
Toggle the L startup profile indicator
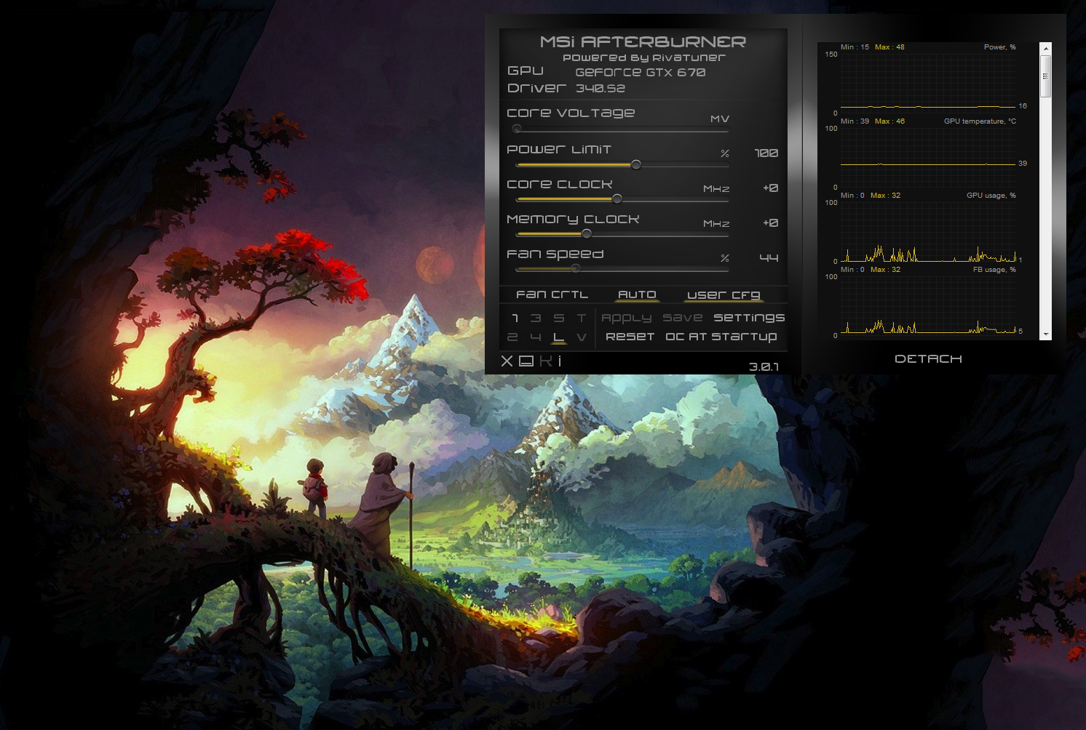(559, 337)
